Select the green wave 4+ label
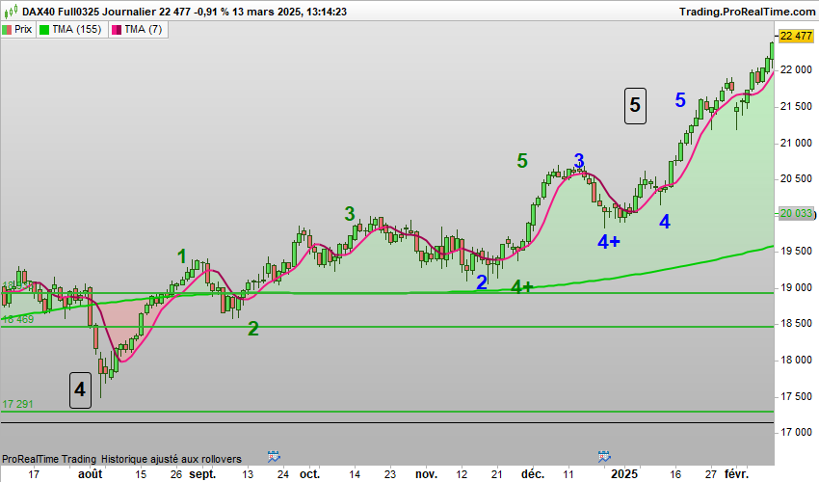The height and width of the screenshot is (482, 819). 521,286
